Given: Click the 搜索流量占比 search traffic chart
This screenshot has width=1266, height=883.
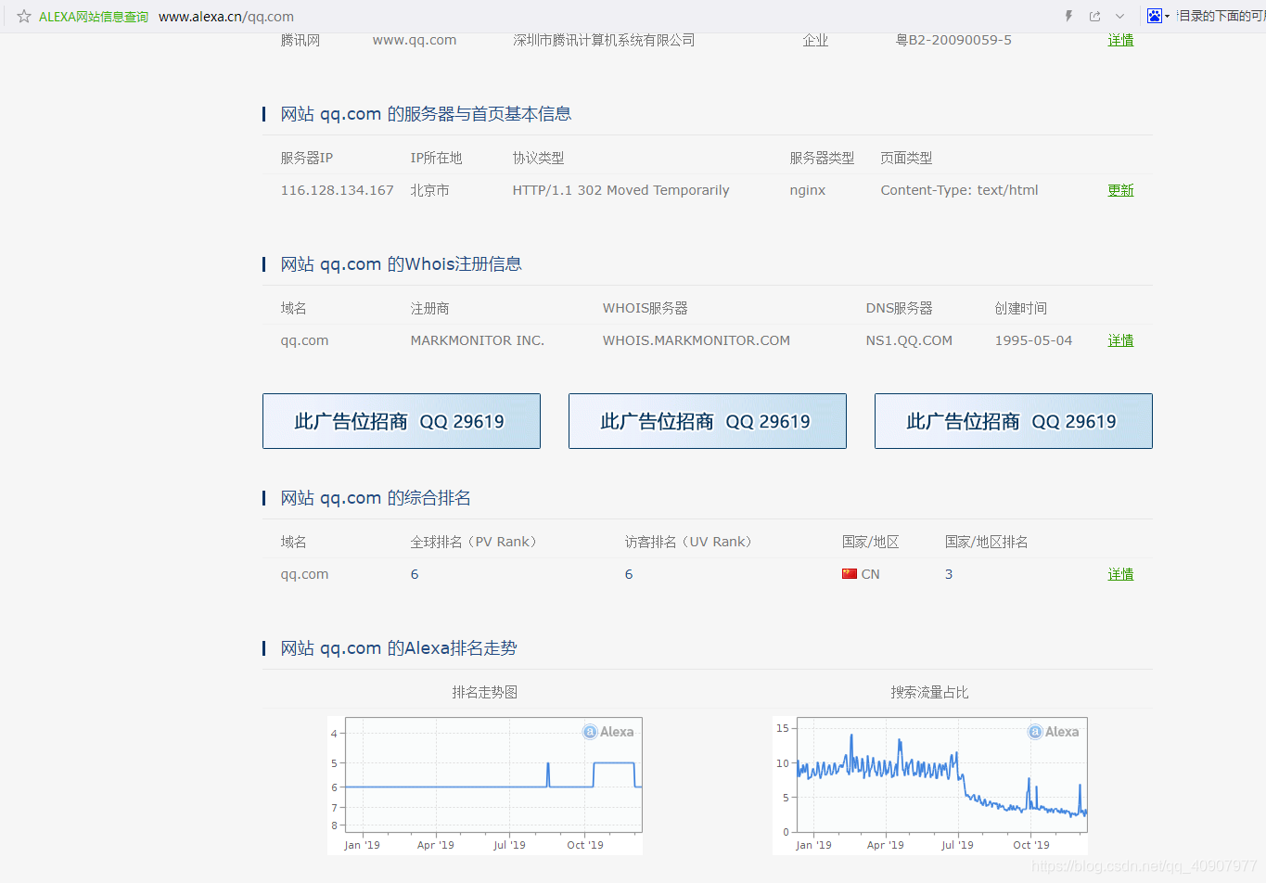Looking at the screenshot, I should click(930, 786).
